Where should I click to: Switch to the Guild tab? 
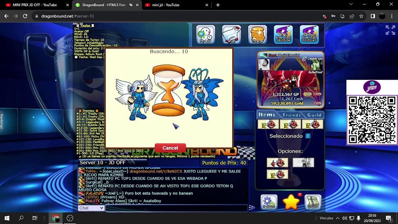pyautogui.click(x=314, y=115)
